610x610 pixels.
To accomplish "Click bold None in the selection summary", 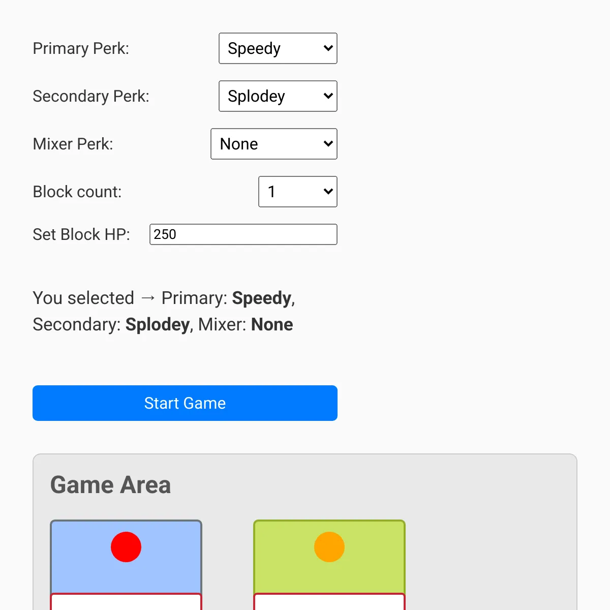I will (272, 324).
